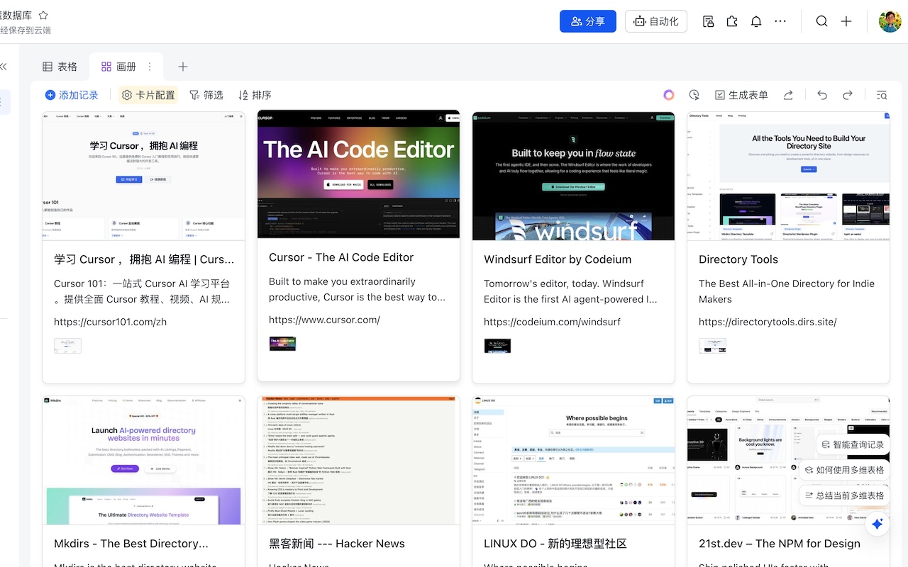Open the Directory Tools small attachment thumbnail
The height and width of the screenshot is (567, 908).
tap(712, 346)
